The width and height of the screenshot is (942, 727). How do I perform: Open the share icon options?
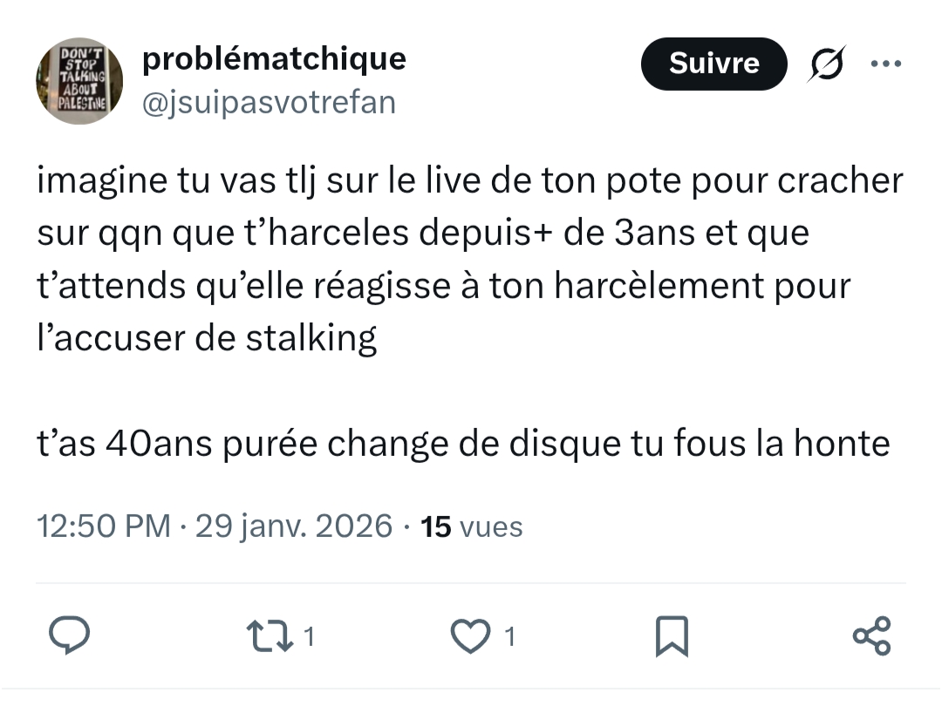coord(871,635)
